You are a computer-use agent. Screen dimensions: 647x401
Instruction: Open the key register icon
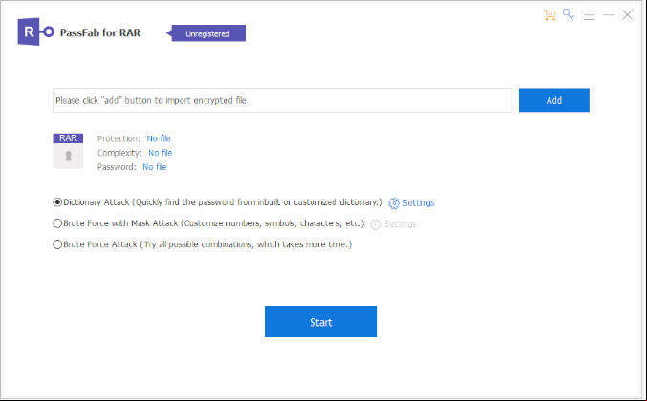[x=569, y=15]
